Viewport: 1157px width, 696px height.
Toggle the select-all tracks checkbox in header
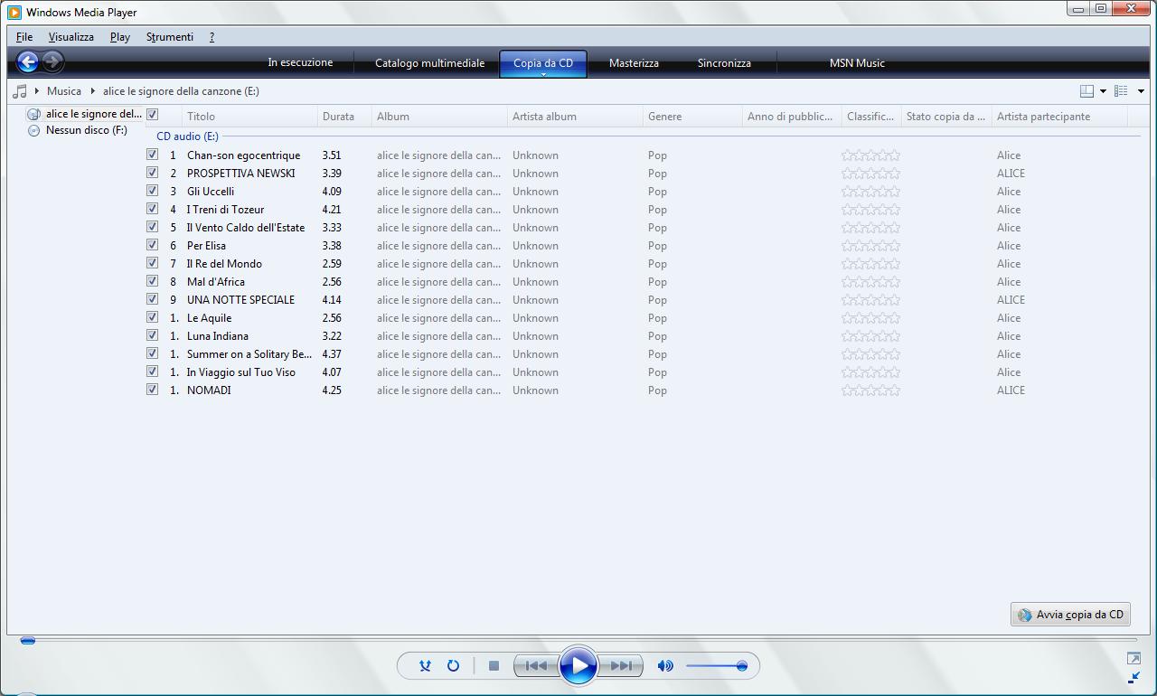(152, 115)
